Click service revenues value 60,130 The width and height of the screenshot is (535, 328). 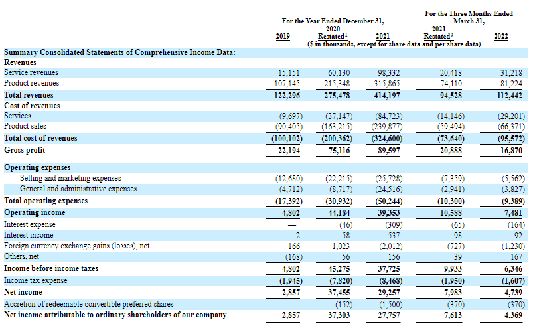click(339, 73)
